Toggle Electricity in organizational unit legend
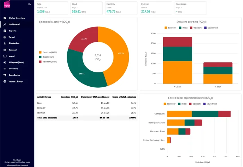 [x=169, y=104]
